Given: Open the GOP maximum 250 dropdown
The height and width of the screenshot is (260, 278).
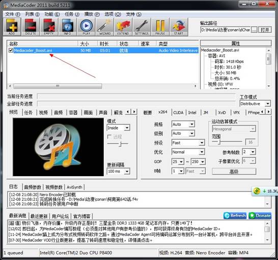Looking at the screenshot, I should coord(203,161).
